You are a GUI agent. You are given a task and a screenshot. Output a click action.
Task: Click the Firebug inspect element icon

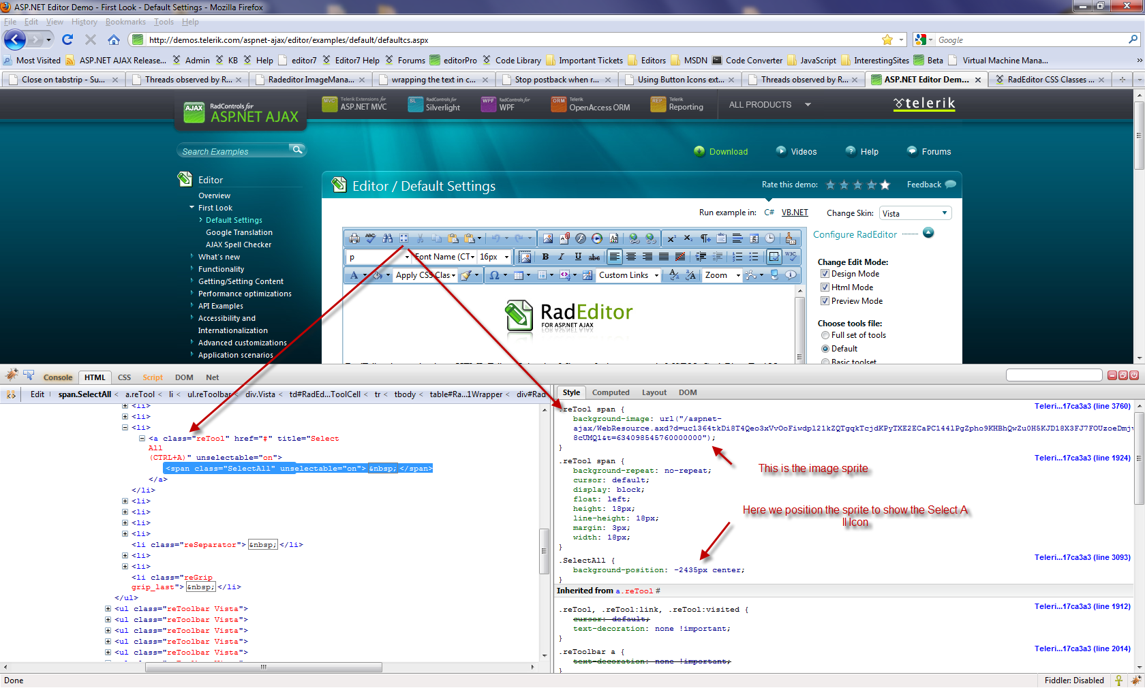click(29, 375)
